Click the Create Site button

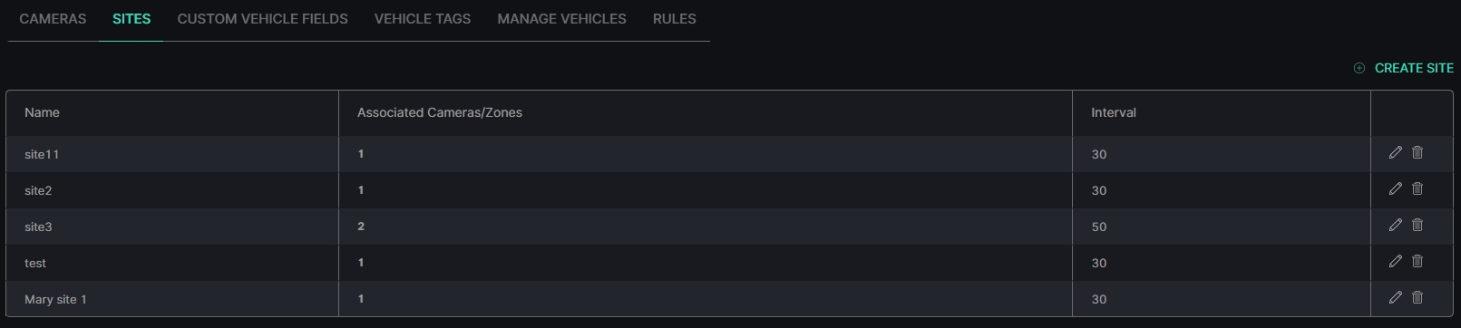coord(1404,68)
